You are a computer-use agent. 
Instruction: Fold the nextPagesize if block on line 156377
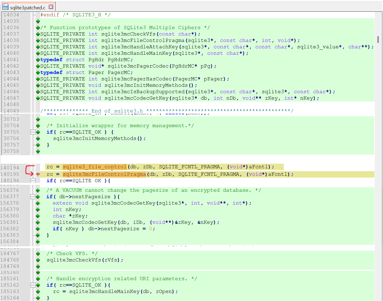33,197
